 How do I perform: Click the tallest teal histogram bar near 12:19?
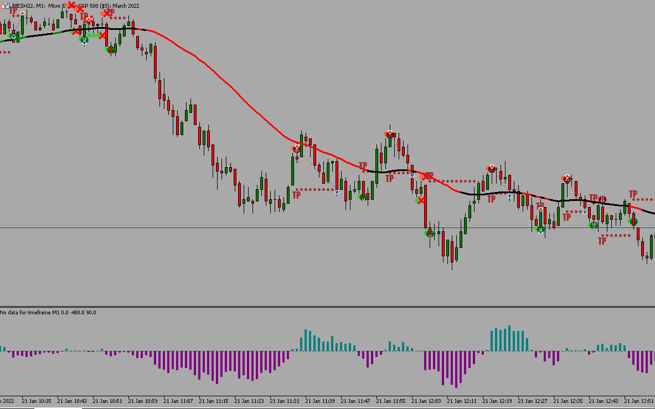pyautogui.click(x=509, y=338)
